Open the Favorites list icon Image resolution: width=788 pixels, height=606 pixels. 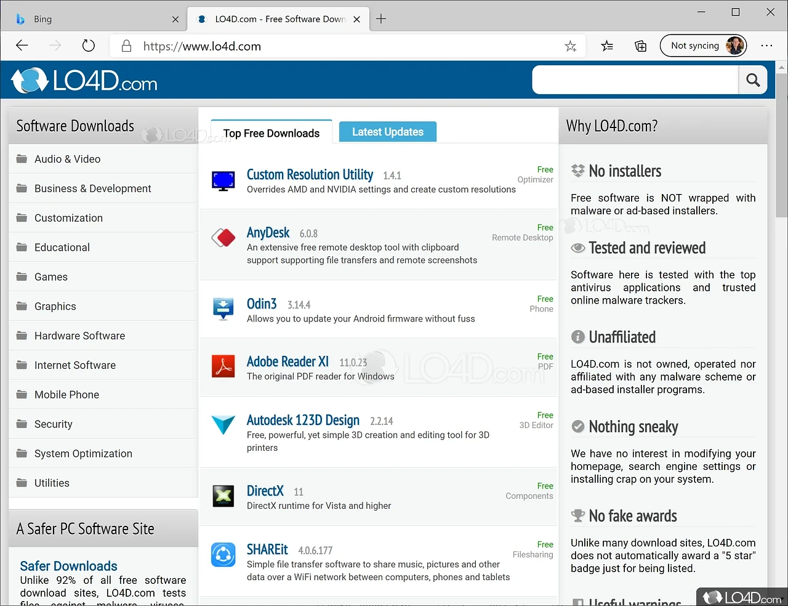click(607, 46)
